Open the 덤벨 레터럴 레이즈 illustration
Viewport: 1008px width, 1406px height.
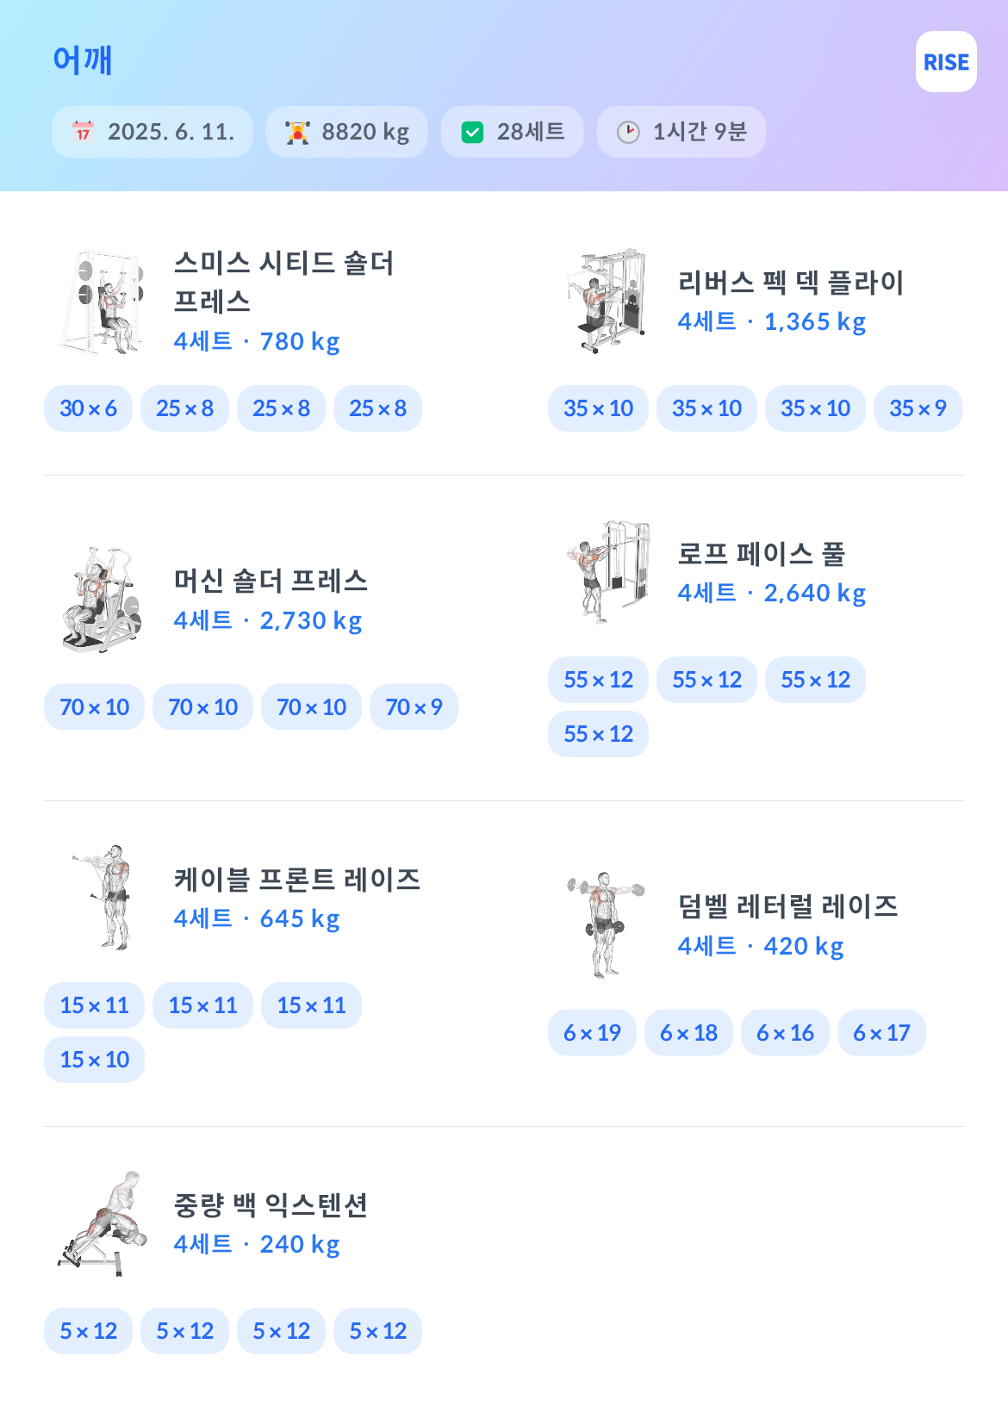pos(607,925)
